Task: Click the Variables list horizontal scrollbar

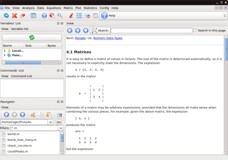Action: 32,63
